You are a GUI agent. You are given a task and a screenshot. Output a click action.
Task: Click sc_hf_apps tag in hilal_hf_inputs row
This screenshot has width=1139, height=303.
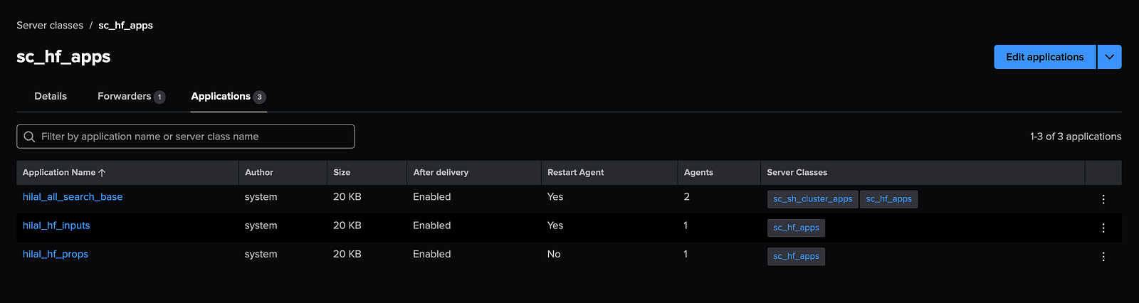[796, 228]
